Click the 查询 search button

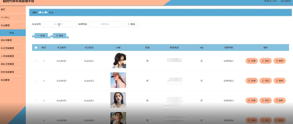pos(131,24)
